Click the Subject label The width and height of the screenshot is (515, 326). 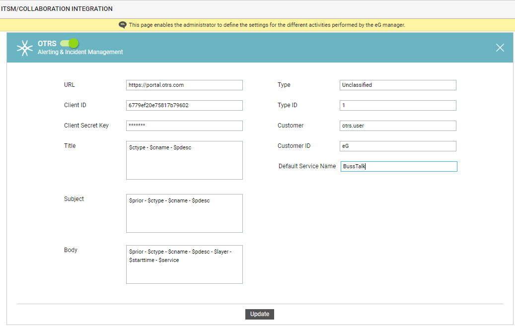pyautogui.click(x=74, y=199)
